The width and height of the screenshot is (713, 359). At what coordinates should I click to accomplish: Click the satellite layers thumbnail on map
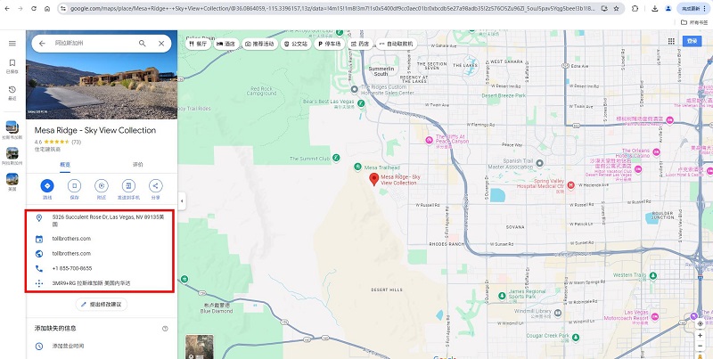(x=199, y=347)
